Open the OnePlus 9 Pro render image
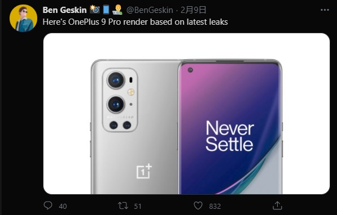The image size is (337, 215). (186, 114)
